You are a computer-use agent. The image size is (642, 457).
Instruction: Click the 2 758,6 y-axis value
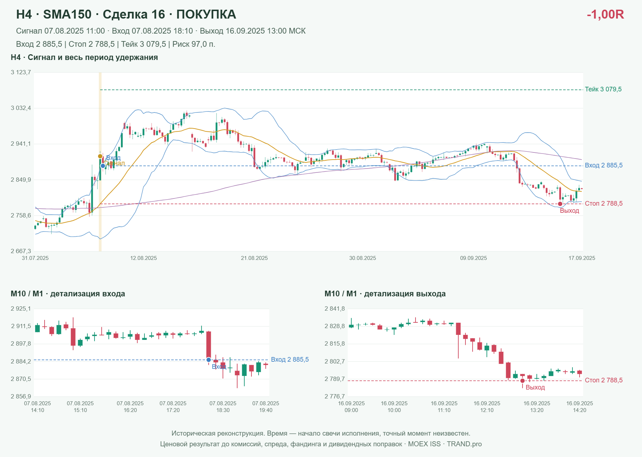pyautogui.click(x=21, y=215)
